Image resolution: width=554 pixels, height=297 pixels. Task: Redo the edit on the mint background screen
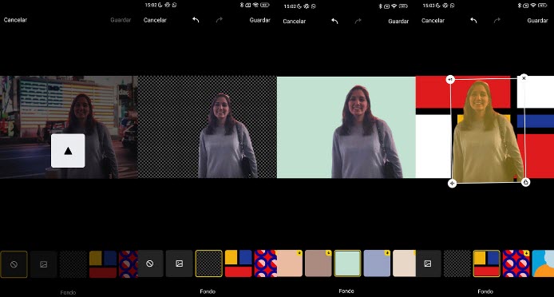[x=358, y=22]
